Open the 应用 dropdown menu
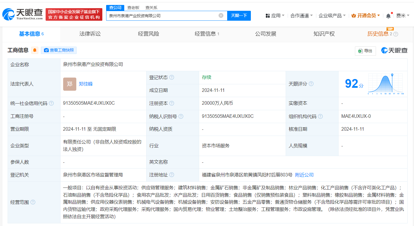This screenshot has width=414, height=226. click(x=275, y=16)
